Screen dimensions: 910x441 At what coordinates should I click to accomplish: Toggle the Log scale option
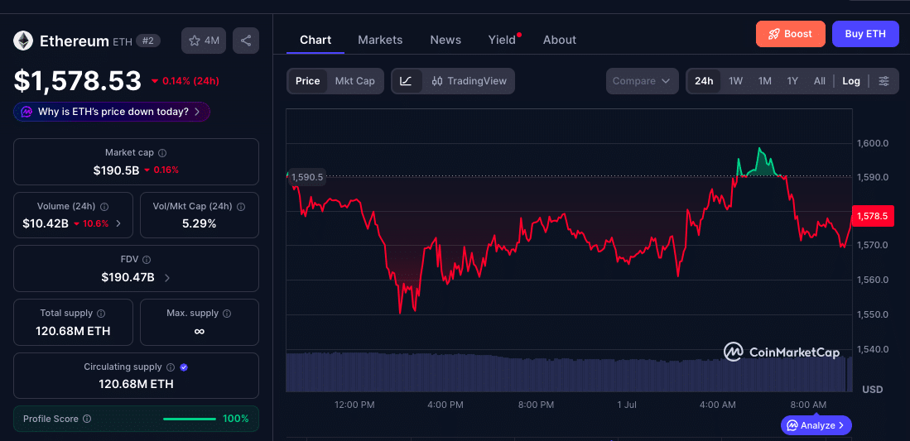coord(851,81)
